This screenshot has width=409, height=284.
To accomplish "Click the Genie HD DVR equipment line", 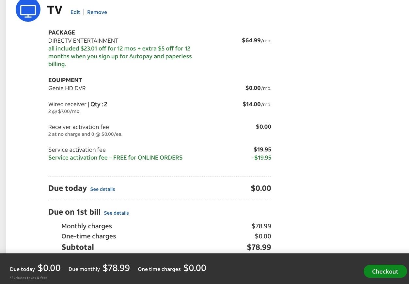I will (67, 88).
